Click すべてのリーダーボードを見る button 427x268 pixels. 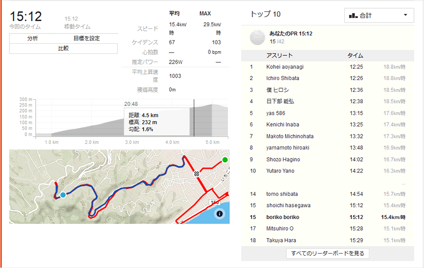(328, 253)
